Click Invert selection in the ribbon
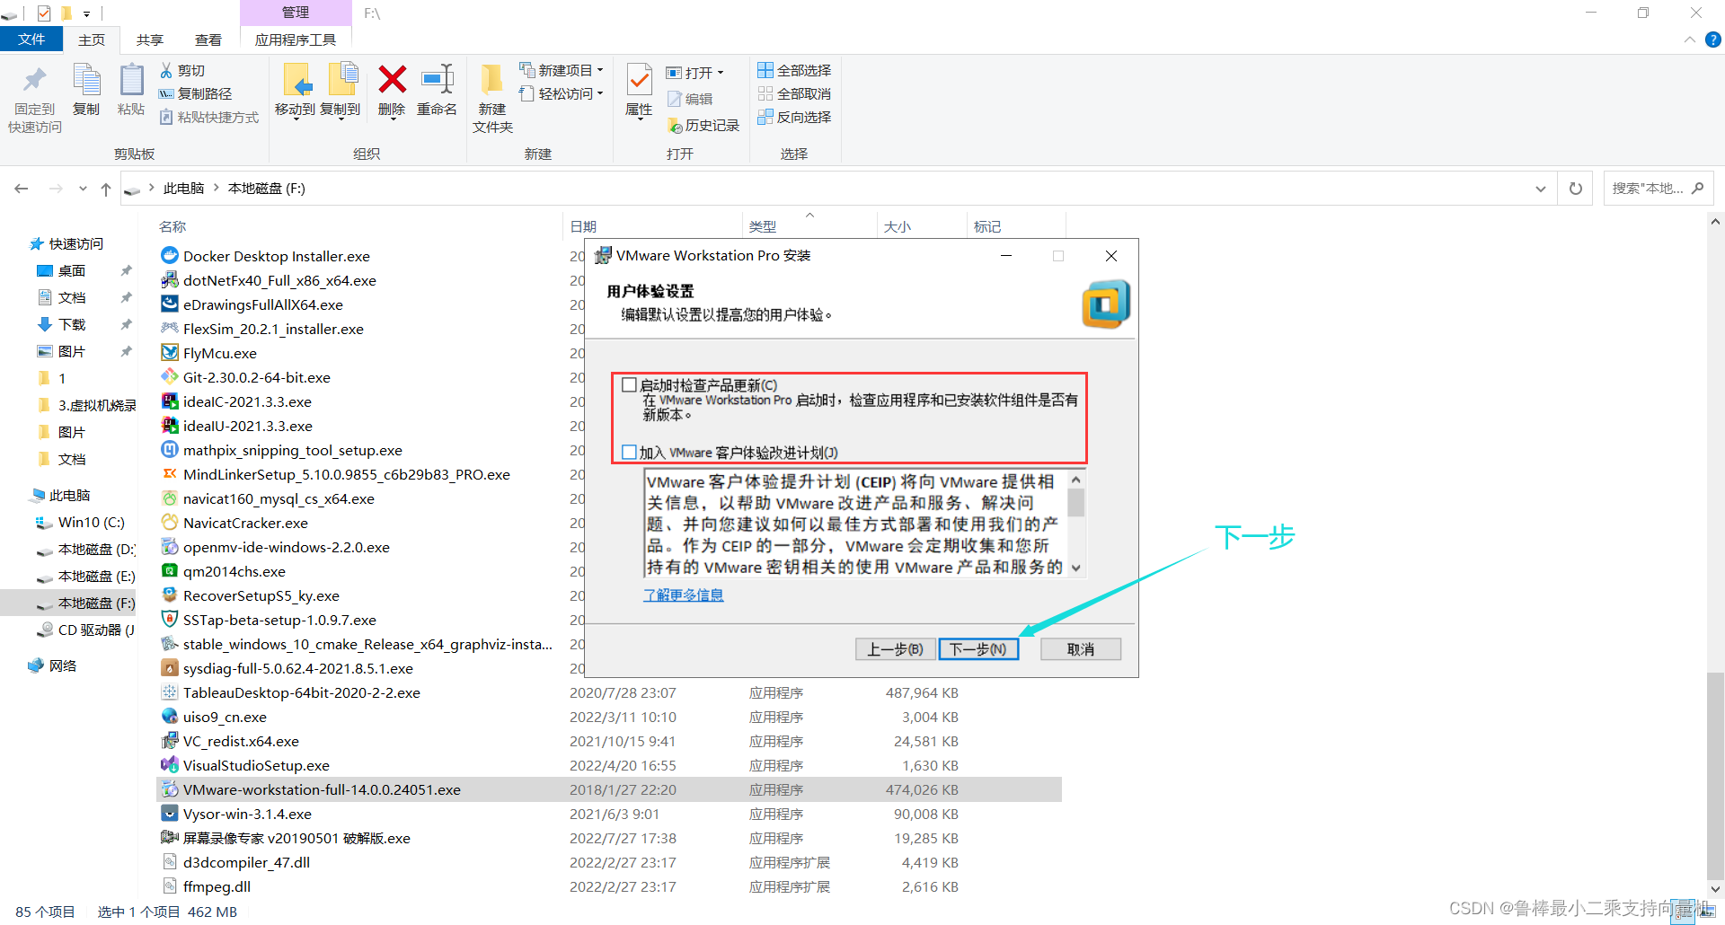 [x=794, y=117]
